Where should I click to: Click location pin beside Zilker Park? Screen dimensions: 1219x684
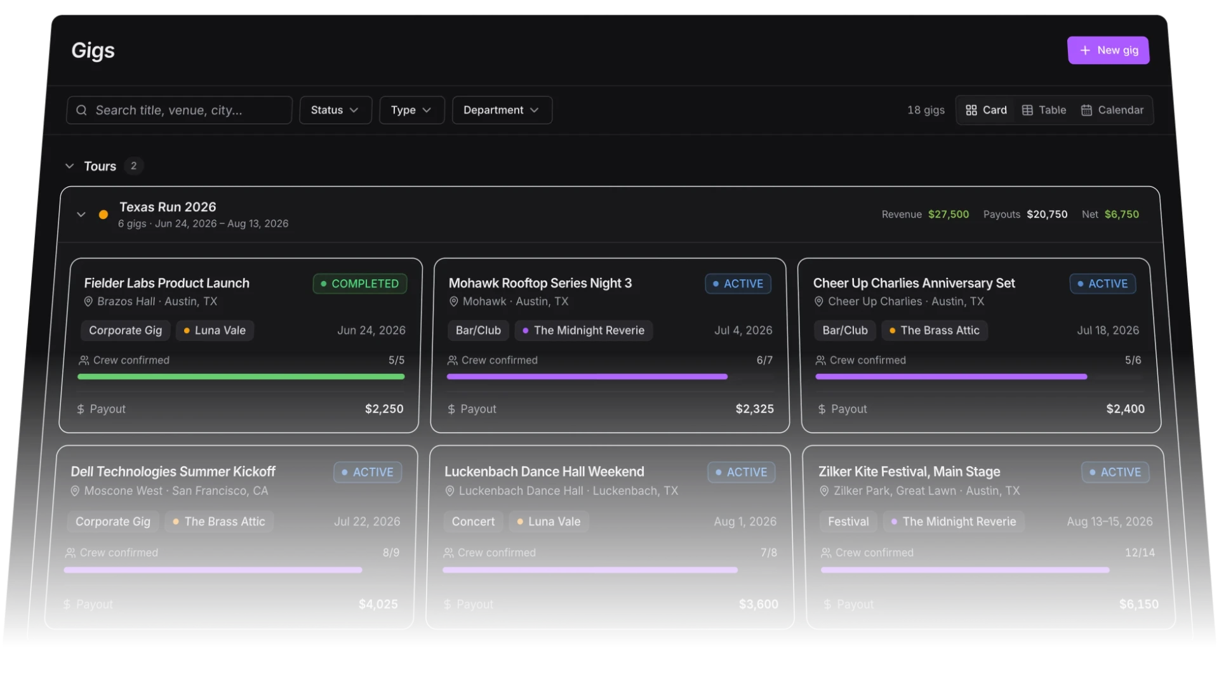[824, 491]
